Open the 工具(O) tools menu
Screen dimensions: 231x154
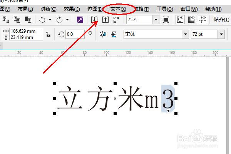[165, 9]
